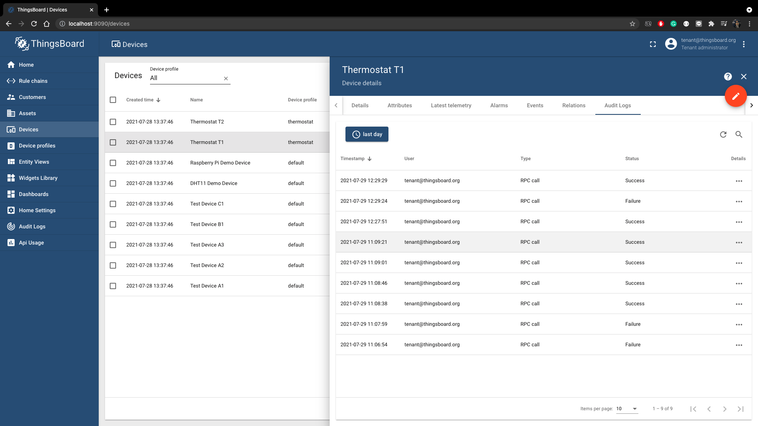Click the last day time window button
Screen dimensions: 758x426
coord(367,135)
